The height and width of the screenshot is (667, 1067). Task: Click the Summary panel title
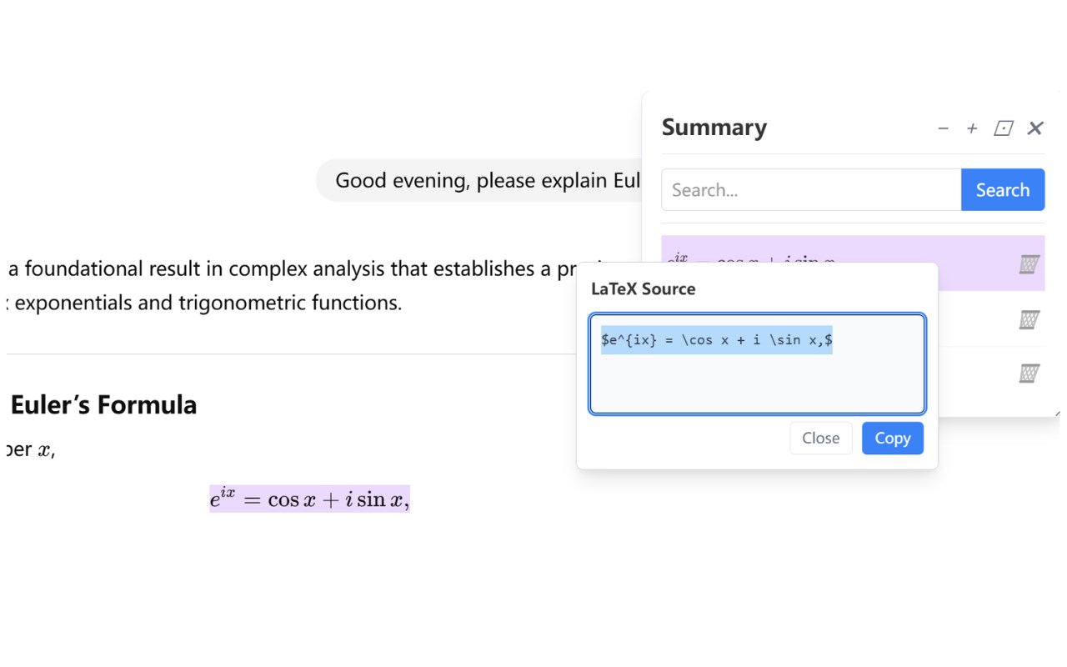(x=714, y=128)
